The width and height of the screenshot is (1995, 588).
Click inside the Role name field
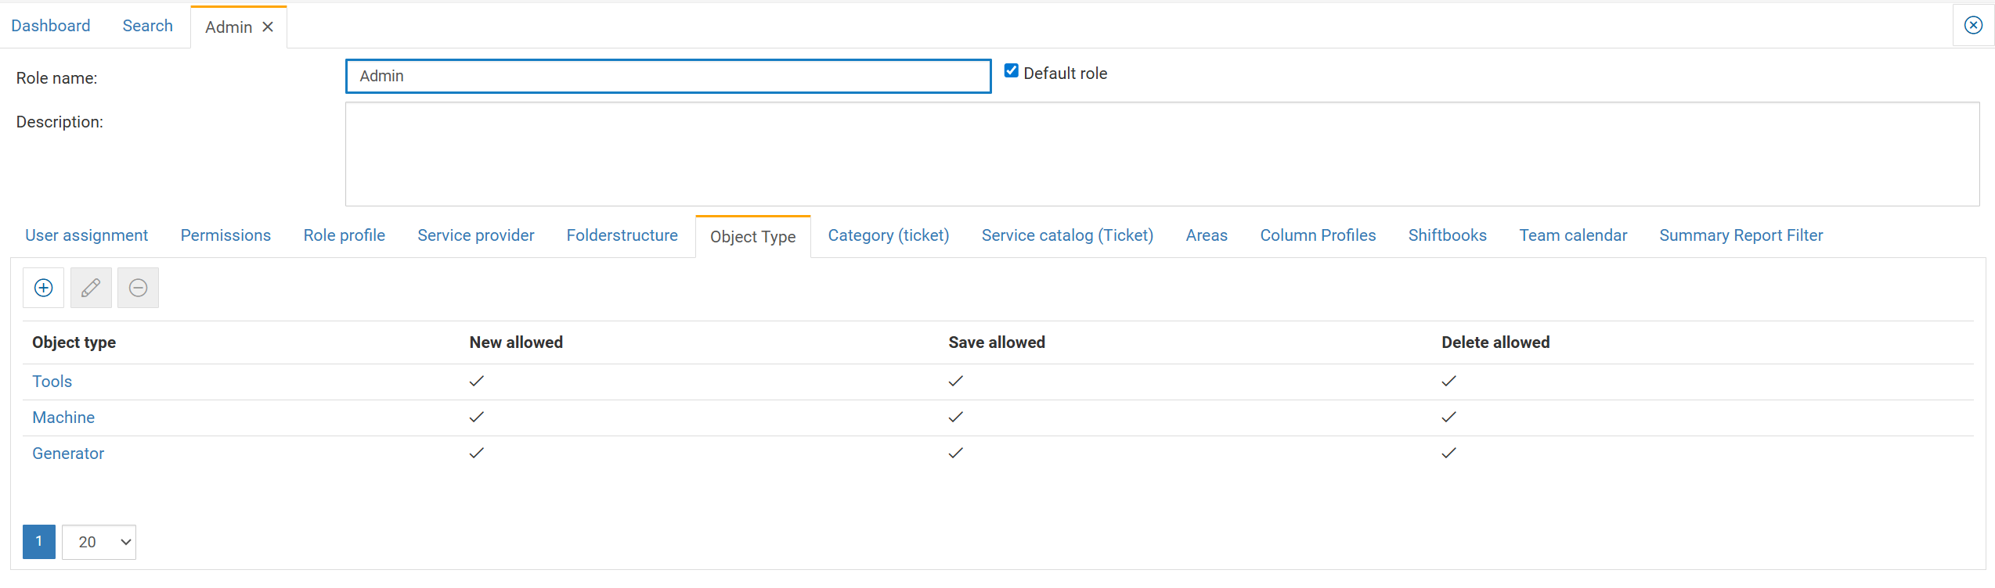(668, 77)
